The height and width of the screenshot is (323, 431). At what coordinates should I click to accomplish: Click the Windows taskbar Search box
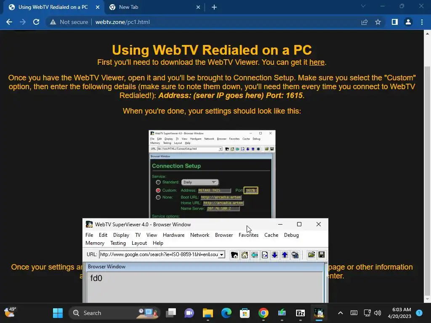[x=114, y=313]
